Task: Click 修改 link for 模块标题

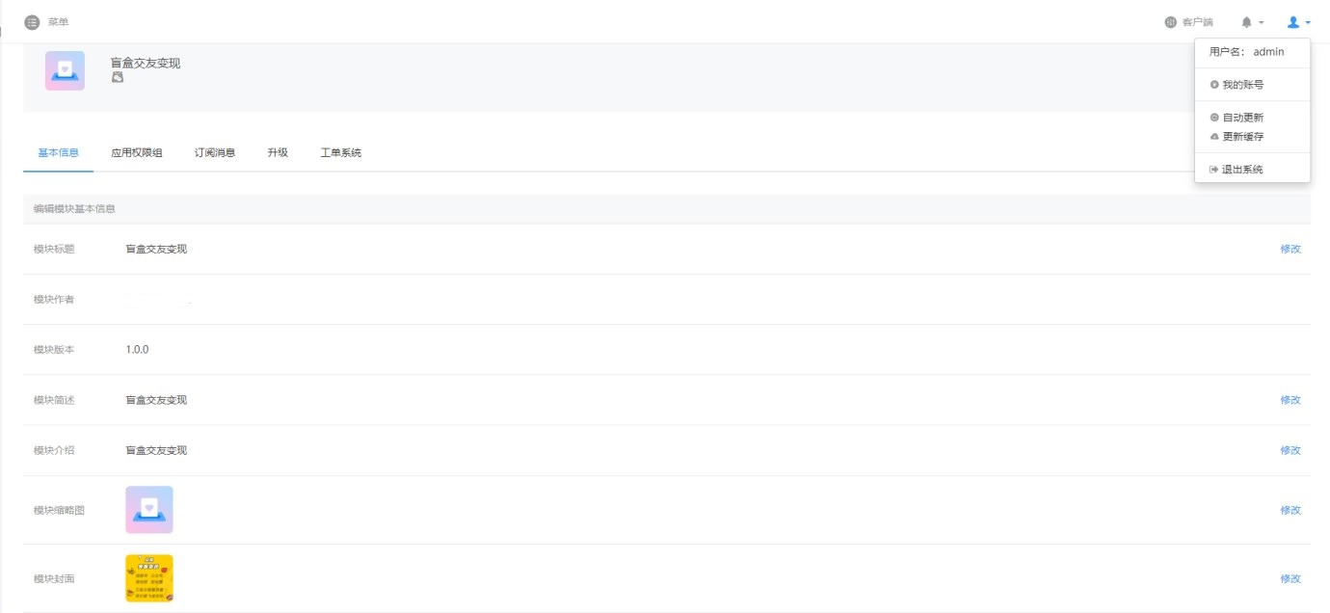Action: pyautogui.click(x=1290, y=249)
